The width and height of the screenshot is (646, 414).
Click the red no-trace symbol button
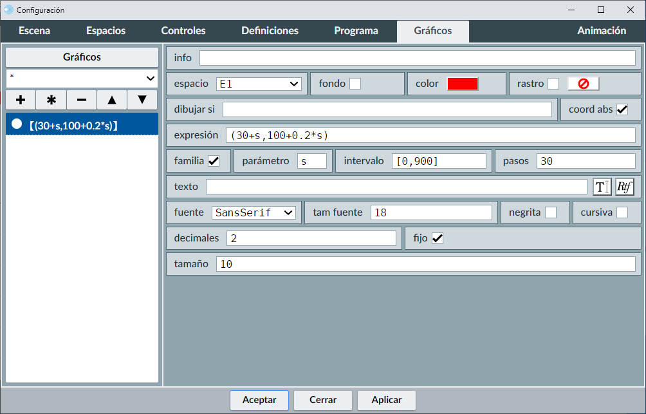583,84
